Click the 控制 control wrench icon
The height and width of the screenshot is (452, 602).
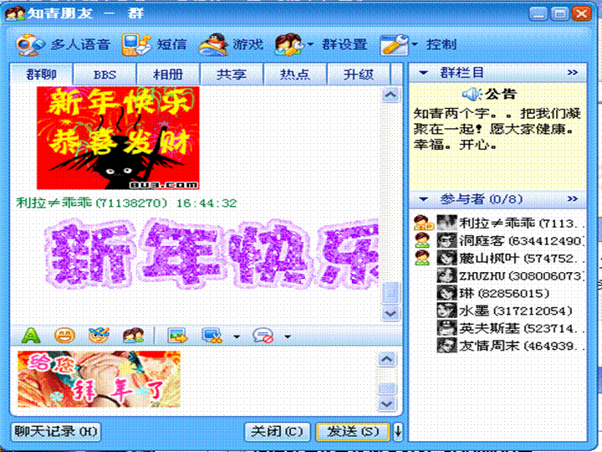click(394, 44)
